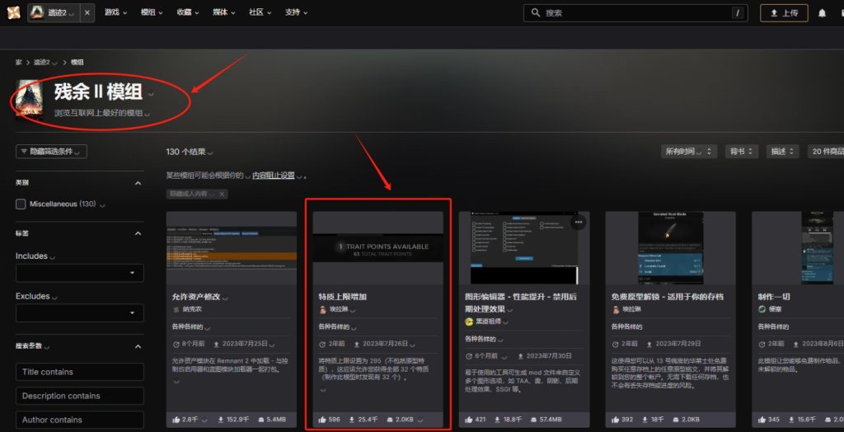Image resolution: width=844 pixels, height=432 pixels.
Task: Click the thumbs-up icon showing 345
Action: coord(762,419)
